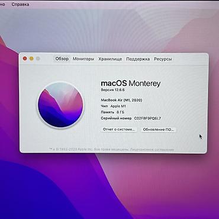Close the About This Mac window
Image resolution: width=219 pixels, height=219 pixels.
tap(25, 59)
